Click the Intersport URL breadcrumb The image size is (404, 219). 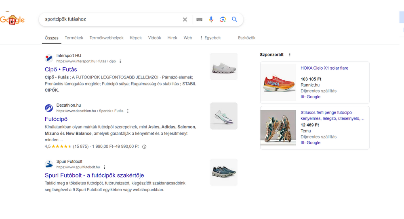coord(86,61)
